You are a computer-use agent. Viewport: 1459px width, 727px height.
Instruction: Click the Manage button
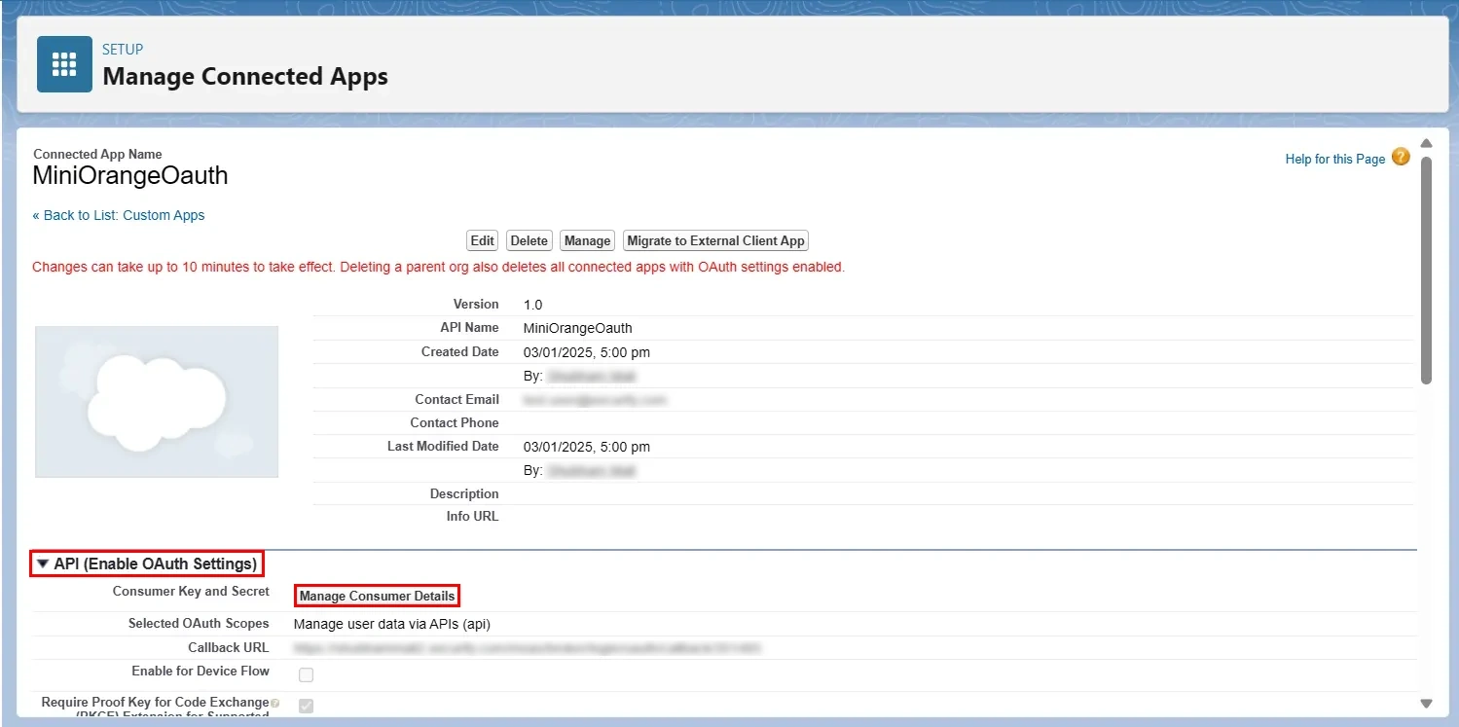coord(586,240)
